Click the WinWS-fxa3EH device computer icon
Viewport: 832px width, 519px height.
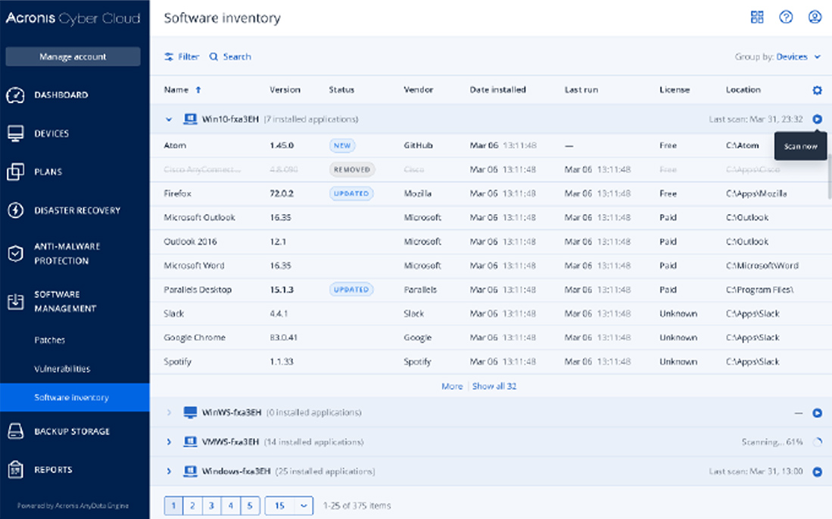190,412
